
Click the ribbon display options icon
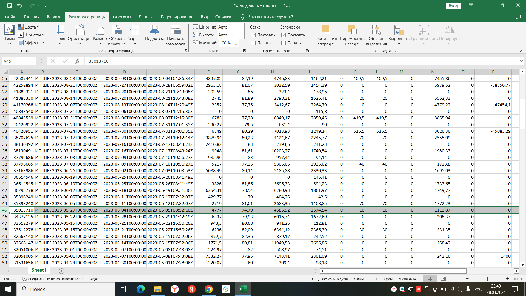pyautogui.click(x=471, y=5)
